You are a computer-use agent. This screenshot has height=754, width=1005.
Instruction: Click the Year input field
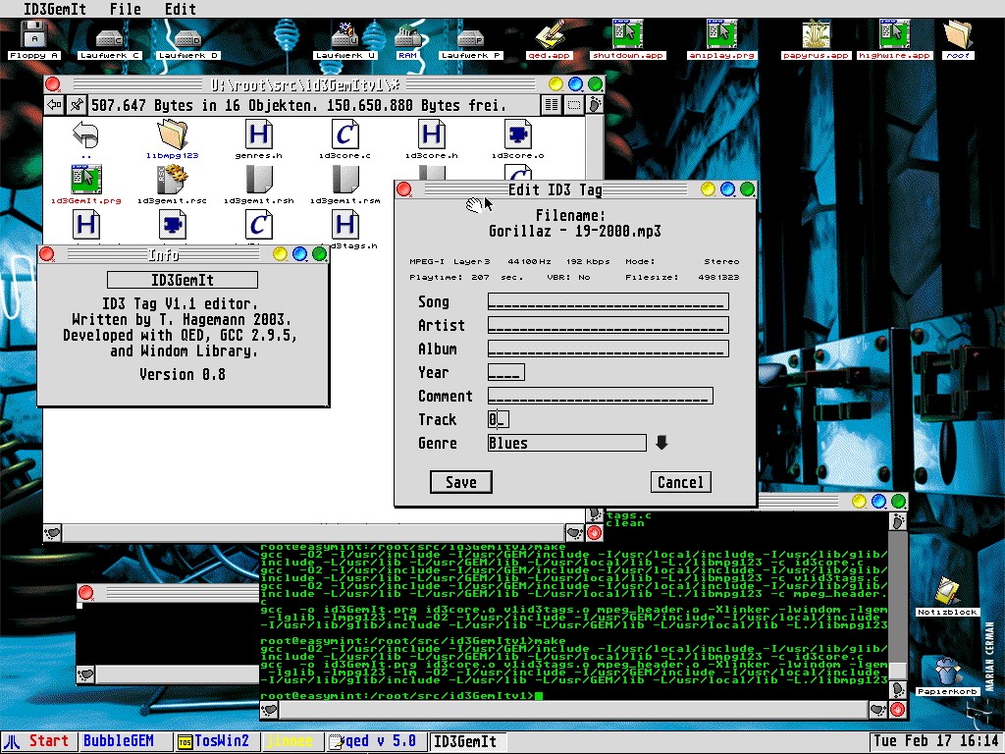pyautogui.click(x=506, y=372)
